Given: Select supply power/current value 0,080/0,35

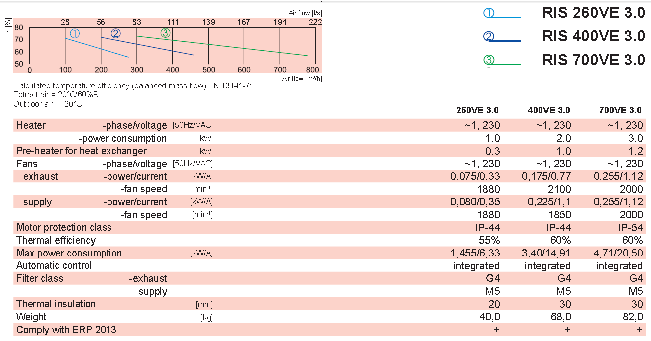Looking at the screenshot, I should click(475, 202).
